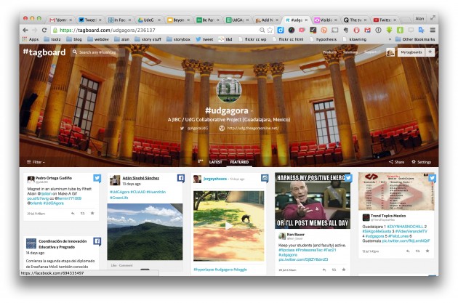Image resolution: width=458 pixels, height=303 pixels.
Task: Open Ken Bauer's pic.twitter.com link
Action: point(303,259)
